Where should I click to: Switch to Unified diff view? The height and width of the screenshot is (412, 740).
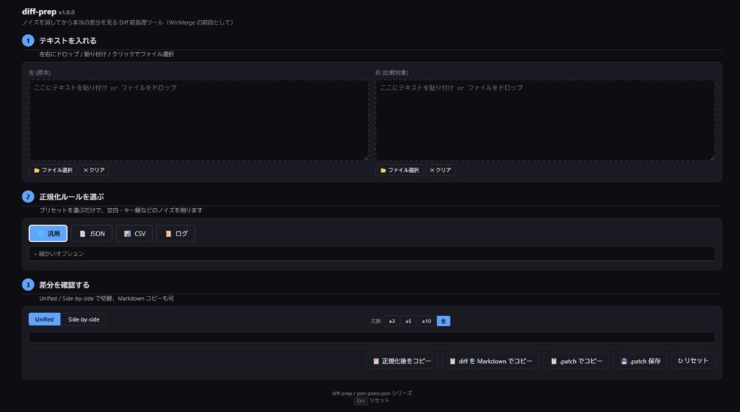[x=44, y=319]
